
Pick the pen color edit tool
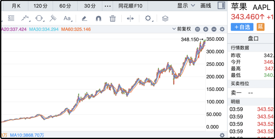(84, 18)
